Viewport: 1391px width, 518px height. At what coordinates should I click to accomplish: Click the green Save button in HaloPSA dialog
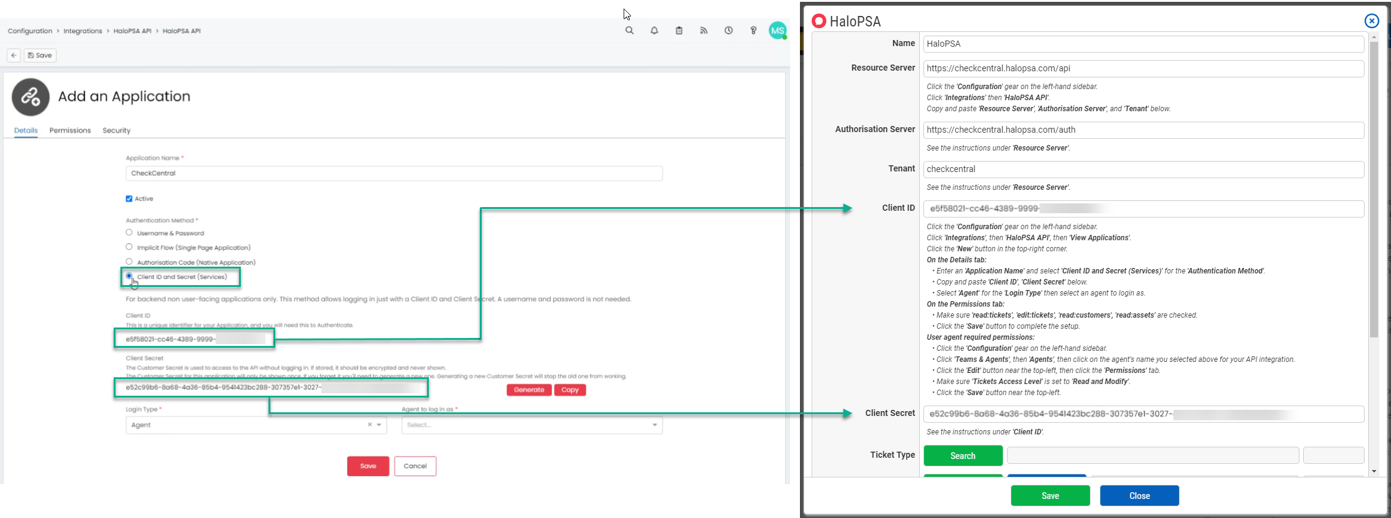[1051, 495]
